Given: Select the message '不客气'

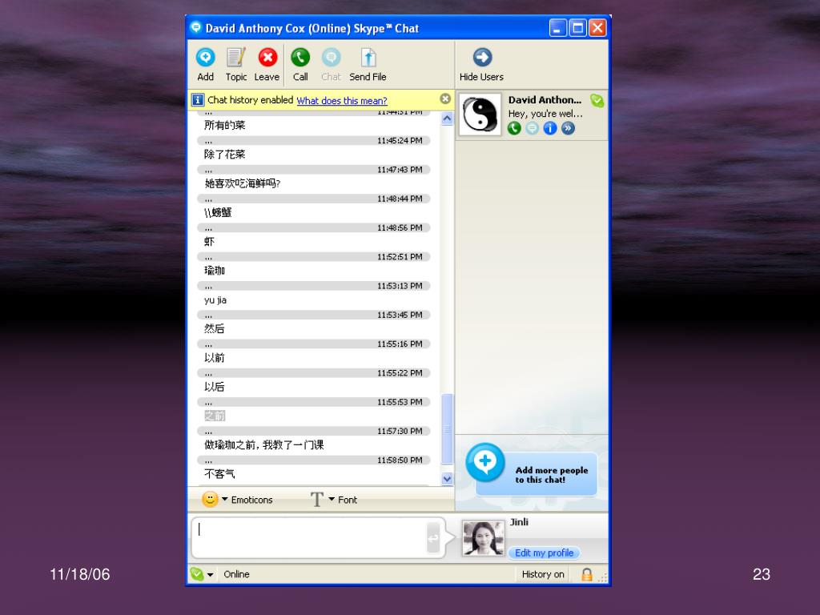Looking at the screenshot, I should point(219,474).
